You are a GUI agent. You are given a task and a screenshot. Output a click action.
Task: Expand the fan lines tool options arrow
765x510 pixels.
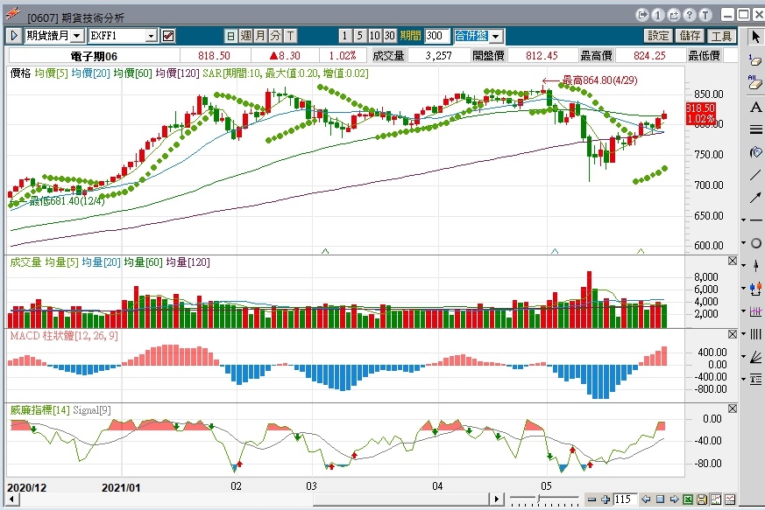(744, 357)
